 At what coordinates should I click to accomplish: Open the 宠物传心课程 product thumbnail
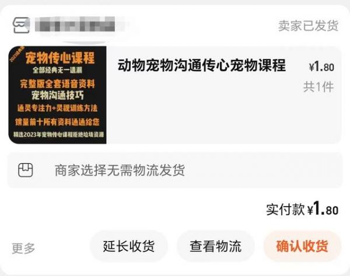coord(57,95)
